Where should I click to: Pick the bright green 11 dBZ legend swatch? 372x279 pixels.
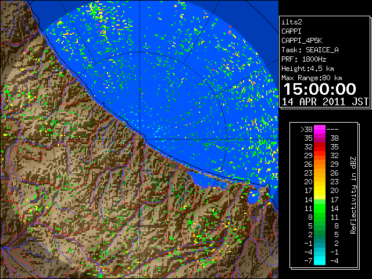320,208
